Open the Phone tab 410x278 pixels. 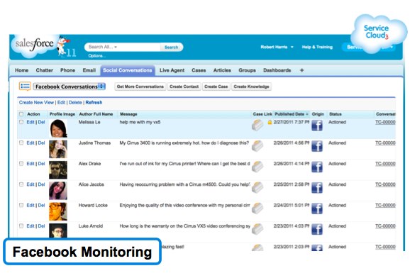pyautogui.click(x=67, y=70)
